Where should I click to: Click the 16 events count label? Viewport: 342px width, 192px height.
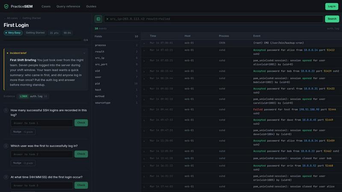(x=100, y=29)
